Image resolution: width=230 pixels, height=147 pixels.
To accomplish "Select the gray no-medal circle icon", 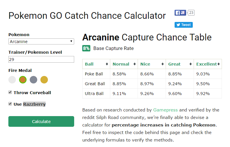I will tap(12, 80).
